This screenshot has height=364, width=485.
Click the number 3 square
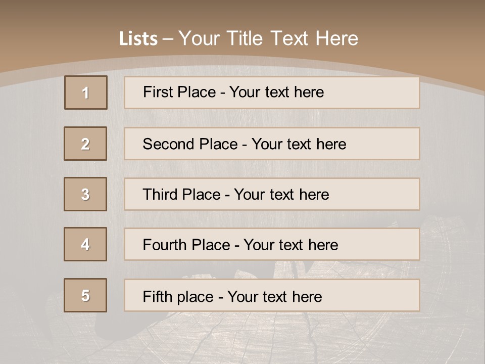(x=85, y=194)
